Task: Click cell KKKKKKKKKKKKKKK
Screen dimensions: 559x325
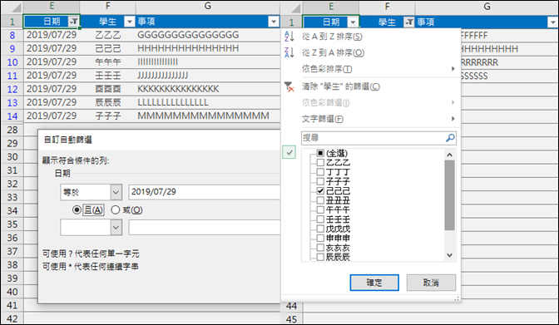Action: 208,89
